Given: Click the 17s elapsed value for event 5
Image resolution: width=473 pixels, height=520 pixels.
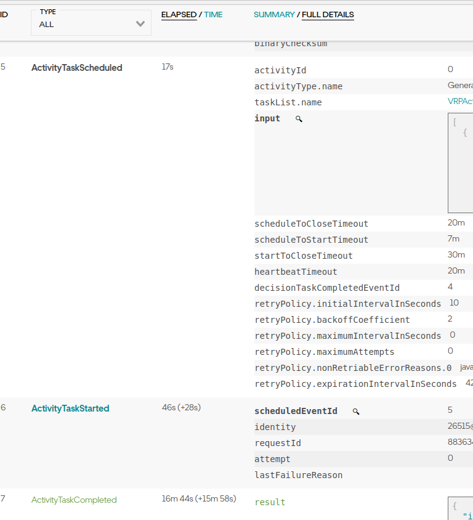Looking at the screenshot, I should (x=167, y=67).
